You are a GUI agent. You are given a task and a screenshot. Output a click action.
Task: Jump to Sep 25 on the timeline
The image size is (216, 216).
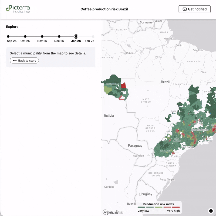(x=8, y=36)
